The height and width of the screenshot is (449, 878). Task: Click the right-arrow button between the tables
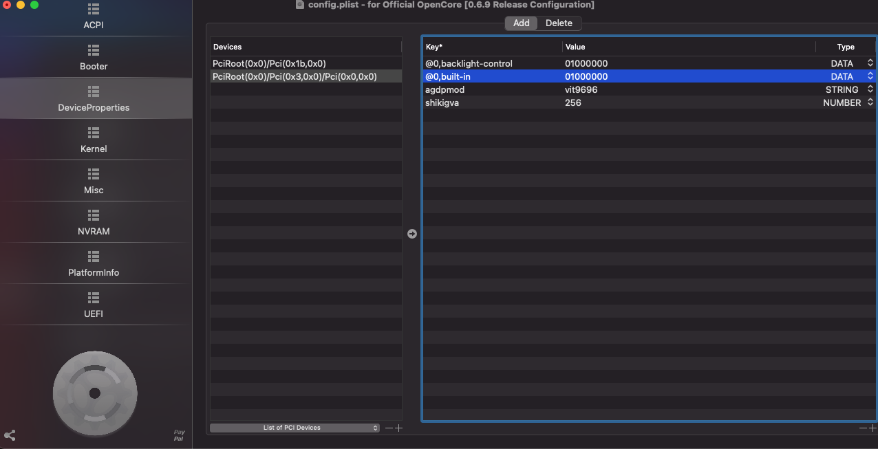pos(412,234)
